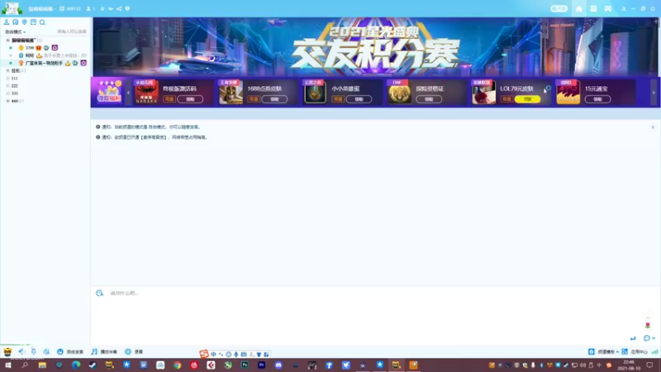Open the game controller tab

point(607,8)
